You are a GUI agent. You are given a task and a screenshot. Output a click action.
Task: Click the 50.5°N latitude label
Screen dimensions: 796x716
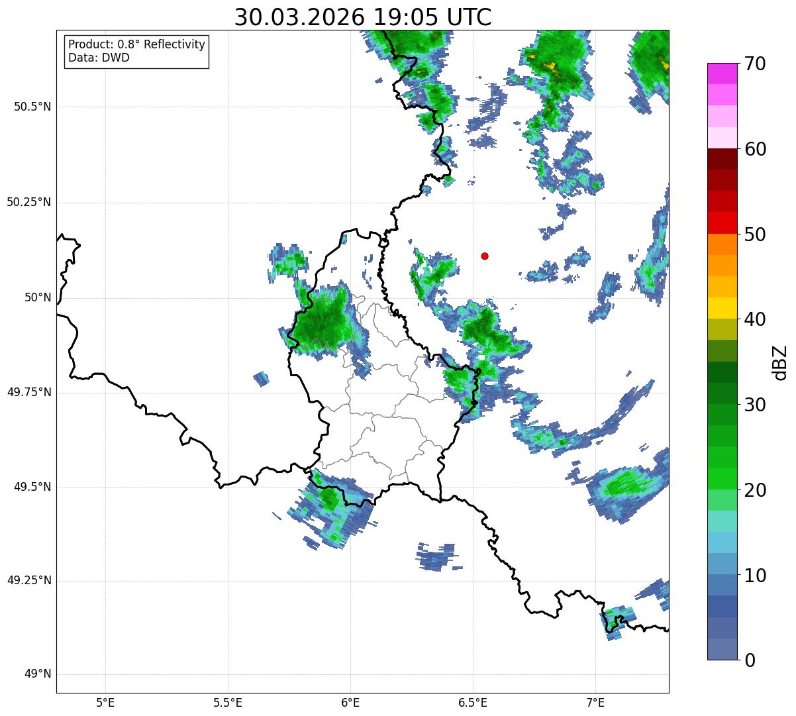[32, 107]
